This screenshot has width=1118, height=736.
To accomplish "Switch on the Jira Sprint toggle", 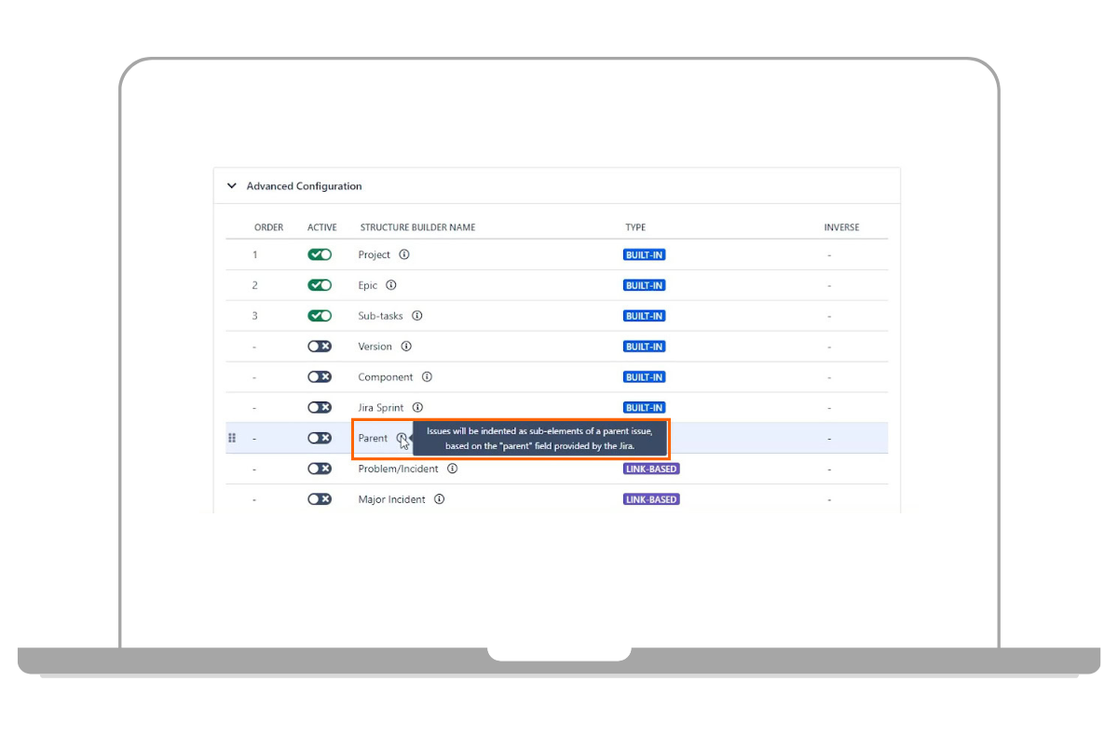I will tap(320, 407).
